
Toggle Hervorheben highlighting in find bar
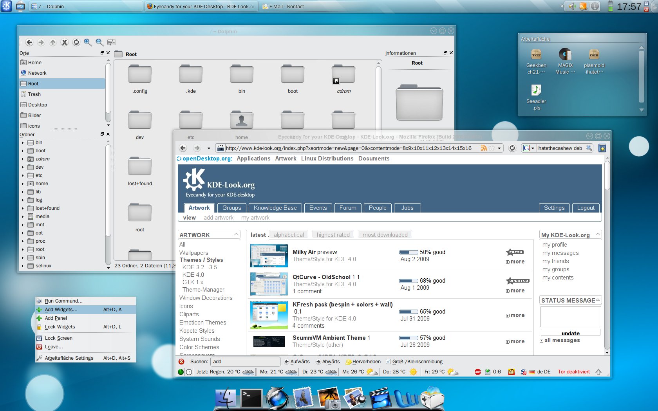[363, 362]
